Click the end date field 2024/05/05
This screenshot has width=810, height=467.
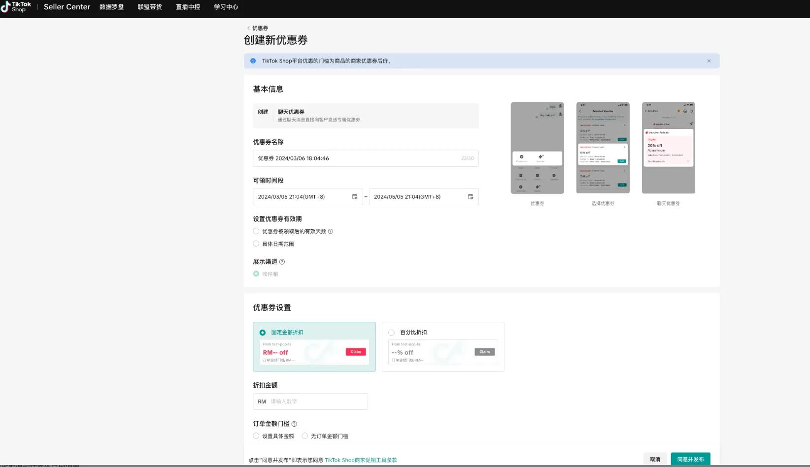[x=424, y=197]
